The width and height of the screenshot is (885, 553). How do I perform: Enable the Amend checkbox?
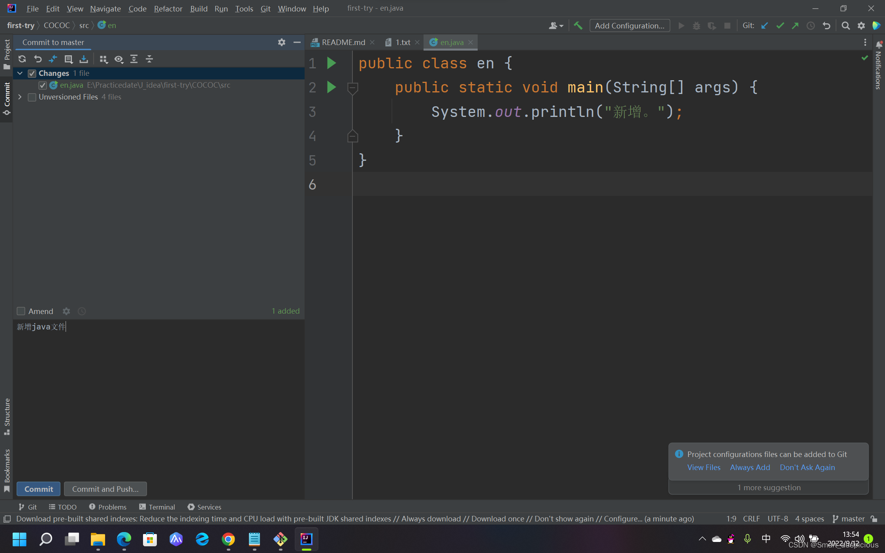click(21, 311)
